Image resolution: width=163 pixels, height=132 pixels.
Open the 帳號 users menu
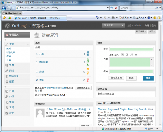coord(17,102)
